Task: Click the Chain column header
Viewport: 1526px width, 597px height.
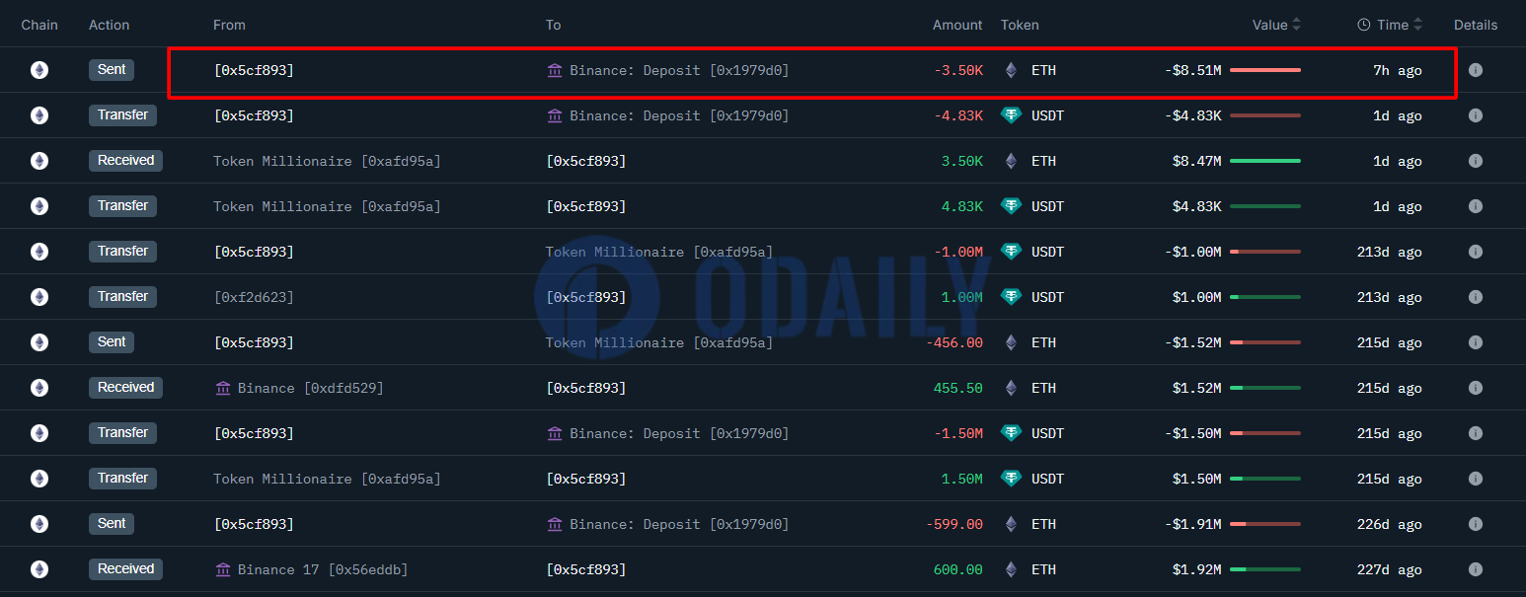Action: tap(39, 25)
